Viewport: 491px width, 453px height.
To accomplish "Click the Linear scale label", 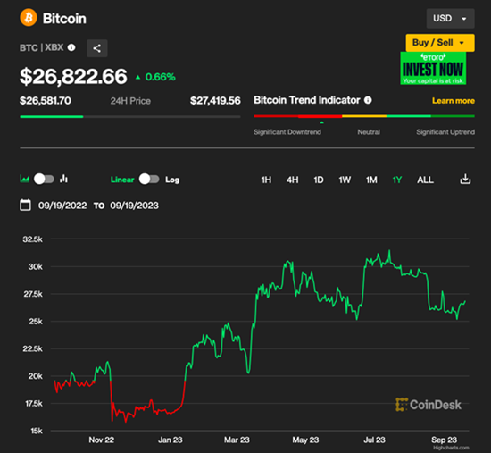I will tap(122, 180).
